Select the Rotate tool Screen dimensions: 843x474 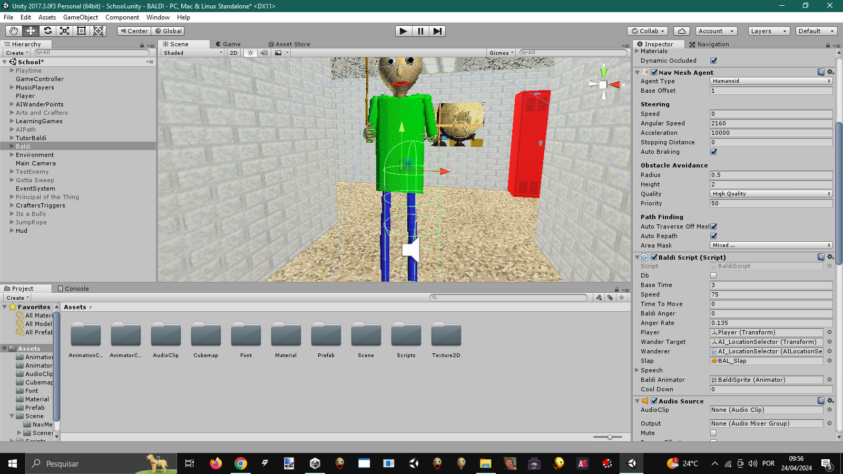[47, 31]
